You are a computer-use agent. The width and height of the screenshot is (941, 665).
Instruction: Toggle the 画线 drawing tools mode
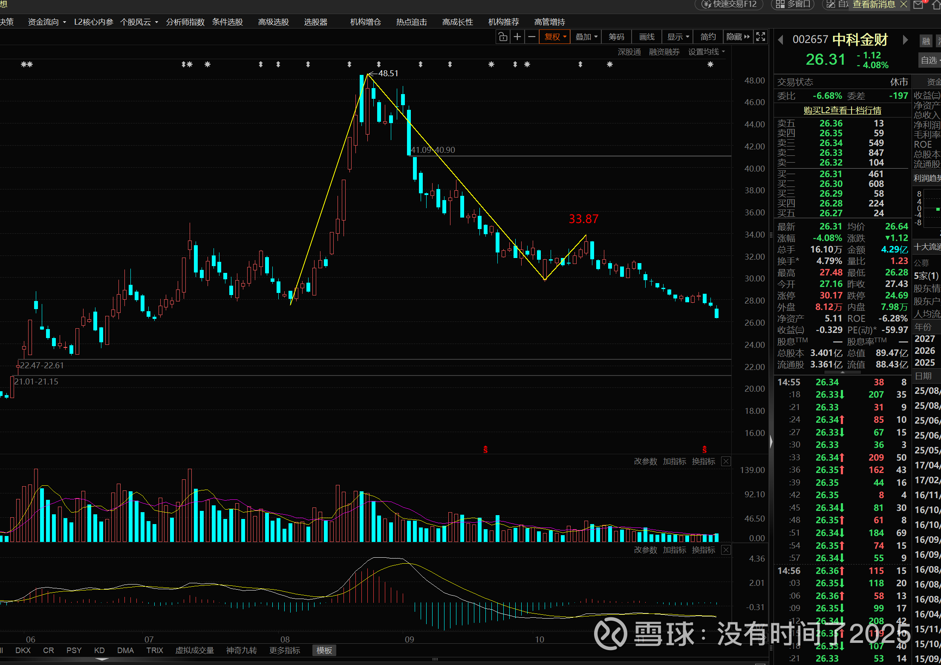[647, 37]
